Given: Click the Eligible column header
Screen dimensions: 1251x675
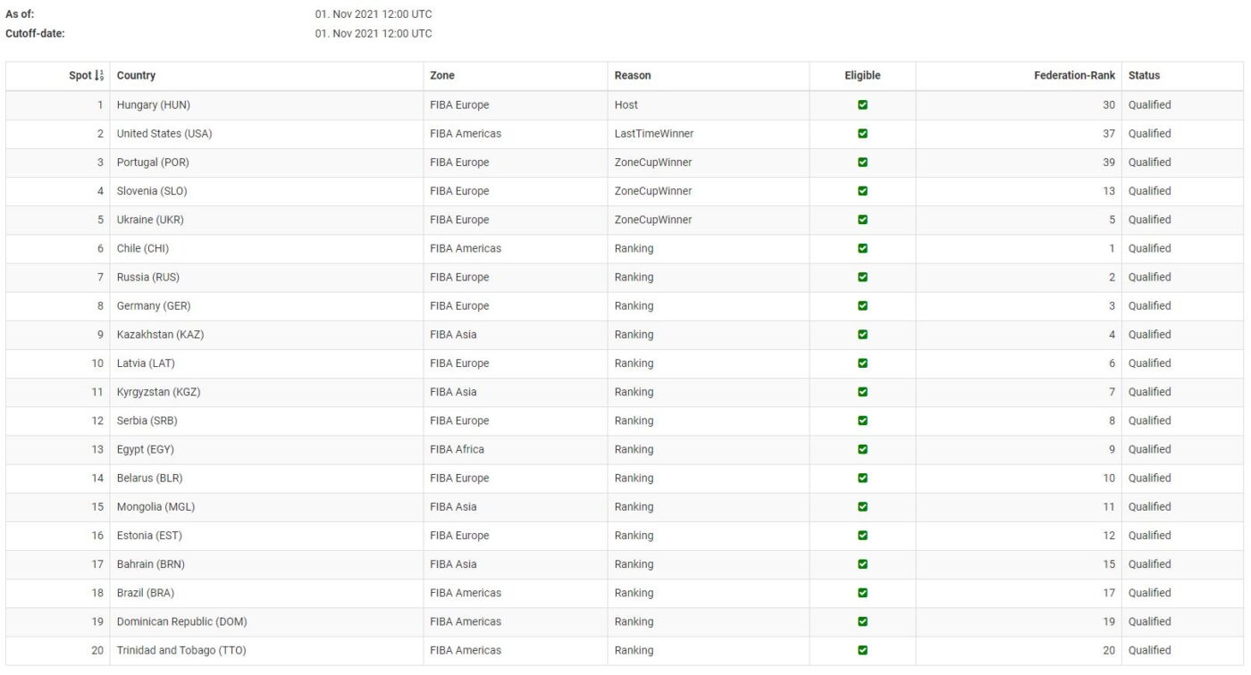Looking at the screenshot, I should coord(862,76).
